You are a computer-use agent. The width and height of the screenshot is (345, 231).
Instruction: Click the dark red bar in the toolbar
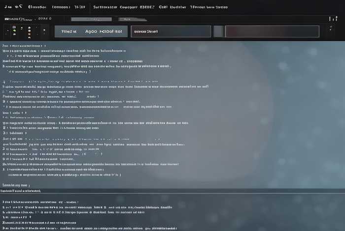coord(272,31)
